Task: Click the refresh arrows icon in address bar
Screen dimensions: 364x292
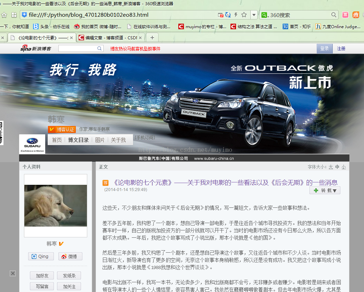Action: (228, 15)
